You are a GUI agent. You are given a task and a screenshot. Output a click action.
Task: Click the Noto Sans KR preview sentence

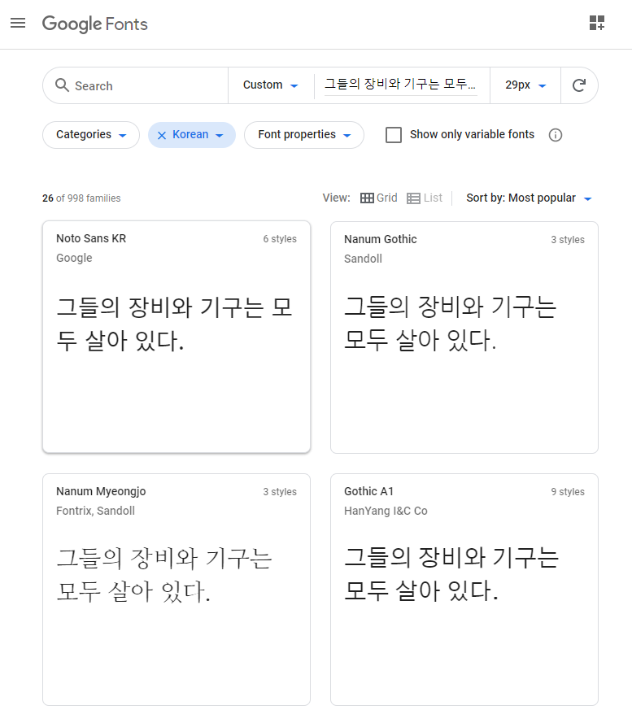point(174,324)
